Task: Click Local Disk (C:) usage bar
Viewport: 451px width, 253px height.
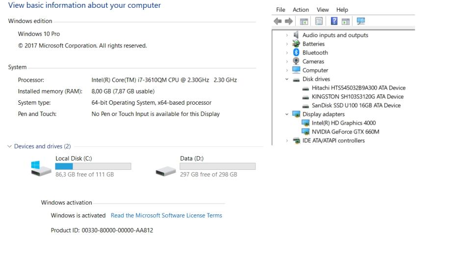Action: point(93,166)
